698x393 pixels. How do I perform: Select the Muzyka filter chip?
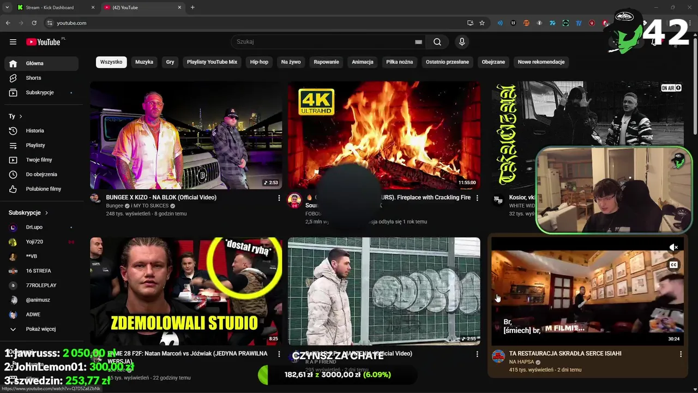(x=144, y=62)
